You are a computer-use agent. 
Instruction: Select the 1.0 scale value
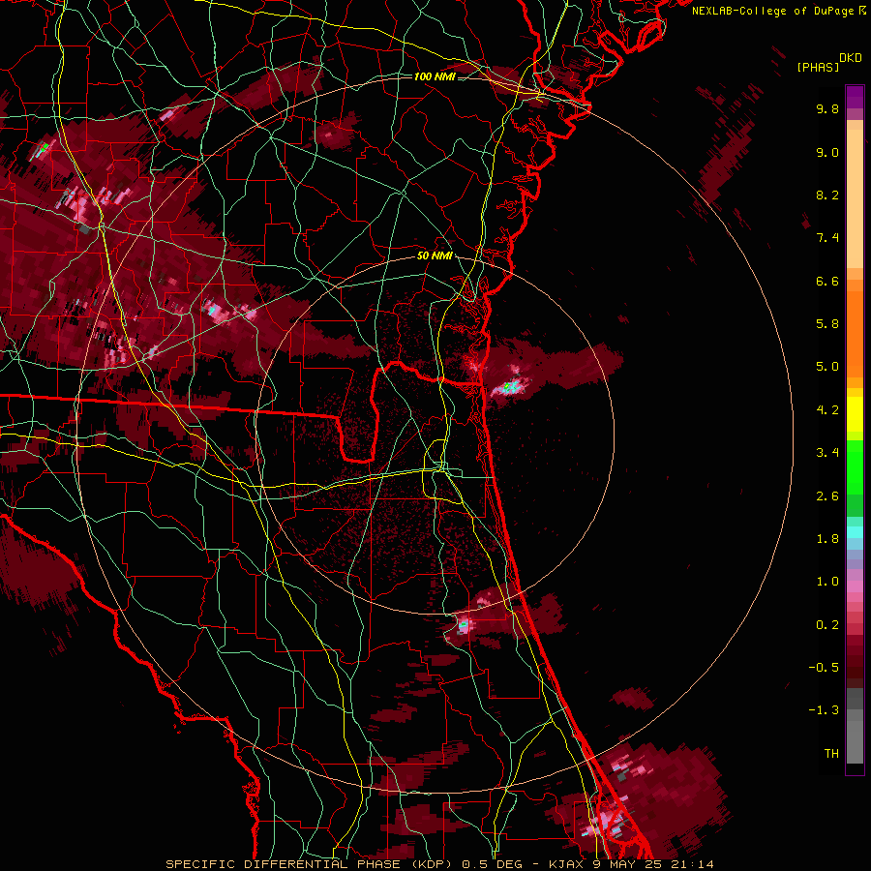point(827,582)
